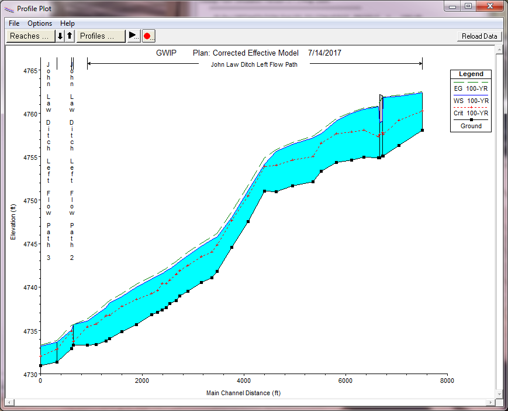Select WS 100-YR legend entry
Image resolution: width=508 pixels, height=411 pixels.
471,101
